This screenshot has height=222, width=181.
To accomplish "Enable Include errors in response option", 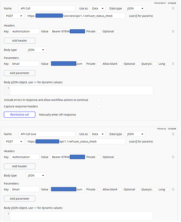I will click(x=99, y=100).
